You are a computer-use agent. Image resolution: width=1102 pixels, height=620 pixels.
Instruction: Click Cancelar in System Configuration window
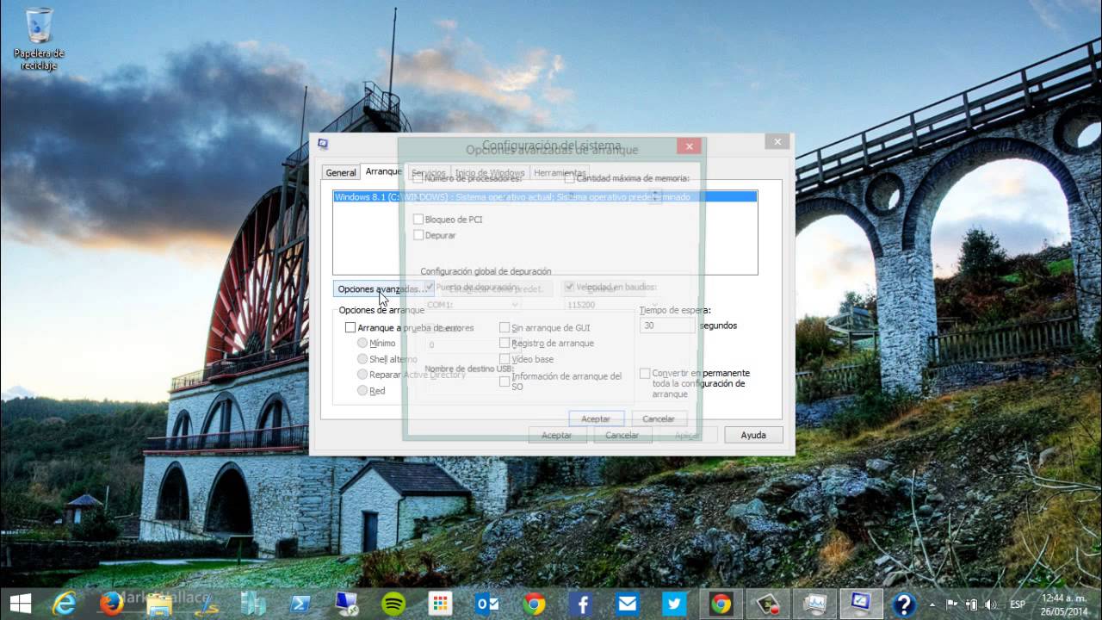click(x=622, y=435)
